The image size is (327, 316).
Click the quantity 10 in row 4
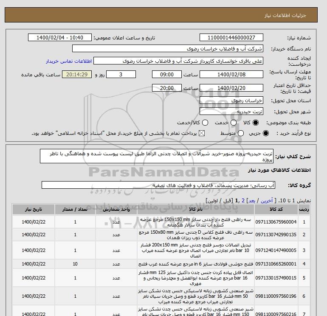click(75, 264)
